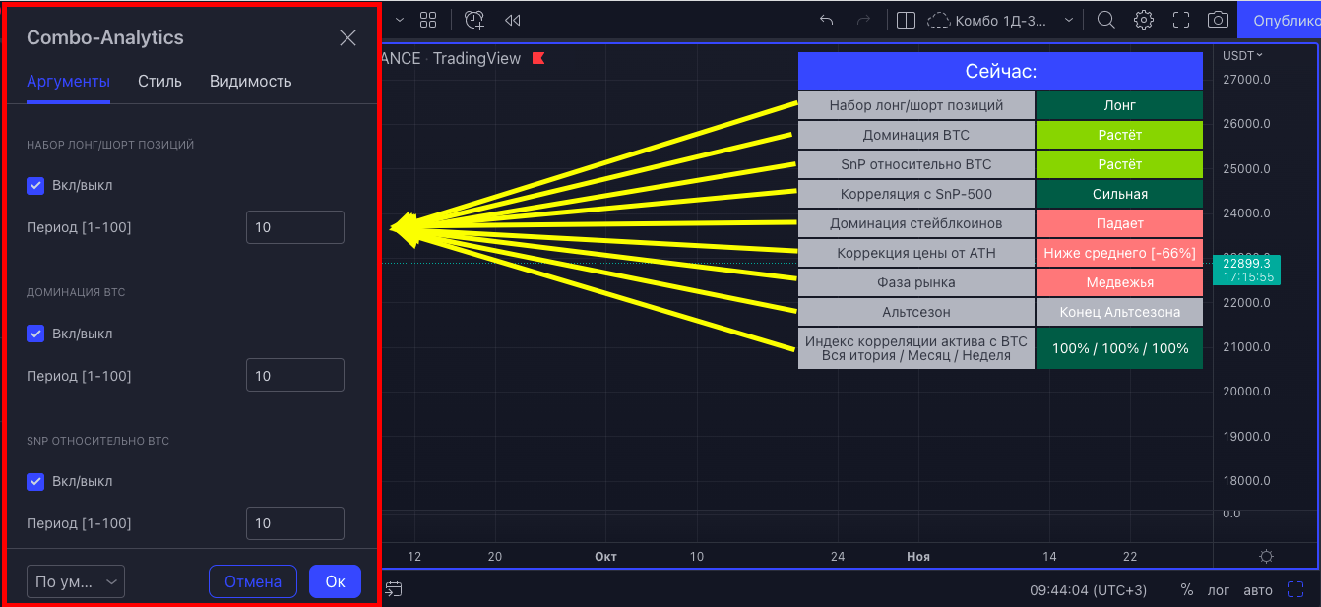
Task: Open the Комбо 1Д-З... layout name
Action: pyautogui.click(x=1001, y=20)
